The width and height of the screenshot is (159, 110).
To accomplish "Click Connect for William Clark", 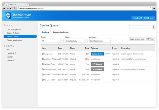I will click(97, 64).
